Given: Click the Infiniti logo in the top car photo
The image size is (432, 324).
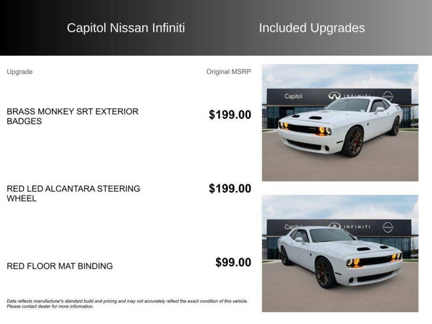Looking at the screenshot, I should pyautogui.click(x=335, y=96).
